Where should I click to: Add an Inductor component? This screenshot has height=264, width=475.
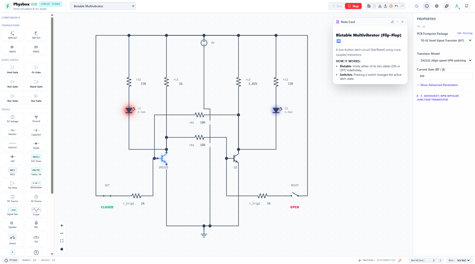pyautogui.click(x=13, y=145)
